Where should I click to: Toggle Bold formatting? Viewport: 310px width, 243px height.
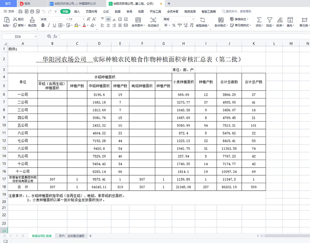coord(43,25)
